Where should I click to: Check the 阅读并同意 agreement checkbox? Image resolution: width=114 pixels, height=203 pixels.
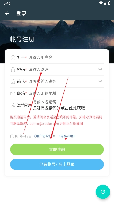(12, 136)
